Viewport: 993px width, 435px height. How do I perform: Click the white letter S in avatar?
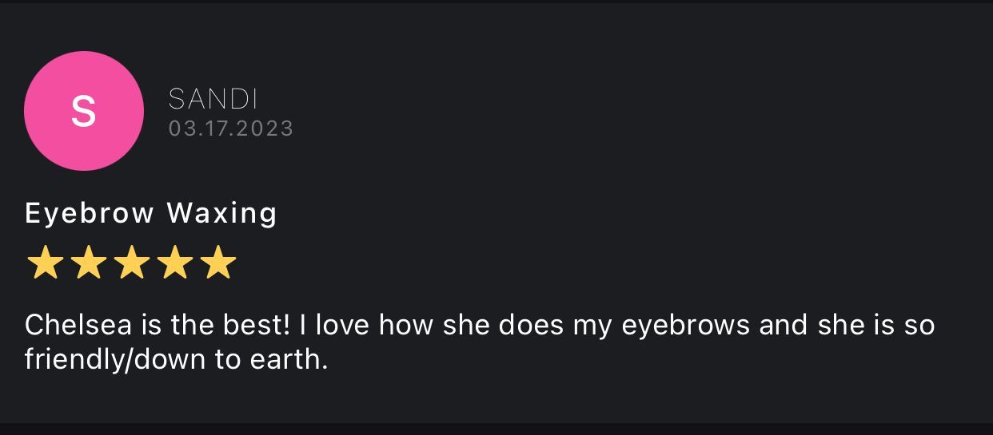(84, 111)
